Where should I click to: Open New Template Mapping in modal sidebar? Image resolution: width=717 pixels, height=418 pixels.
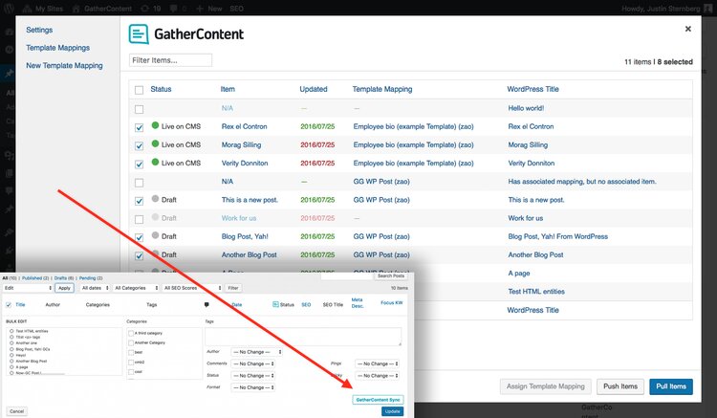(64, 65)
